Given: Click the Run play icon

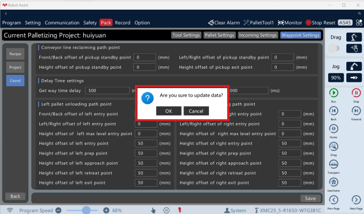Looking at the screenshot, I should 334,93.
